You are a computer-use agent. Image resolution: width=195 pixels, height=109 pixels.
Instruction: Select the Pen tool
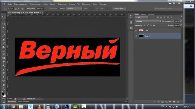[4, 70]
